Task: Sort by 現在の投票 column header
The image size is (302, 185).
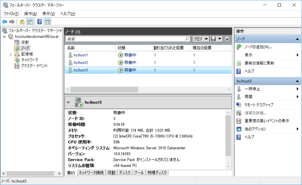Action: tap(211, 48)
